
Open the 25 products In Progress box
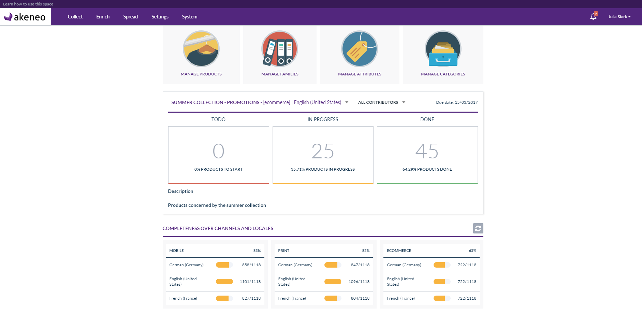[x=323, y=155]
